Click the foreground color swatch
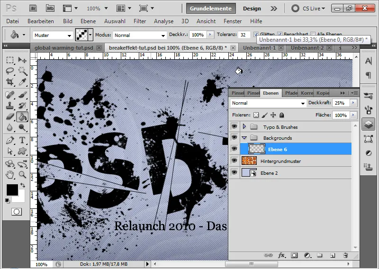This screenshot has height=269, width=379. tap(12, 190)
